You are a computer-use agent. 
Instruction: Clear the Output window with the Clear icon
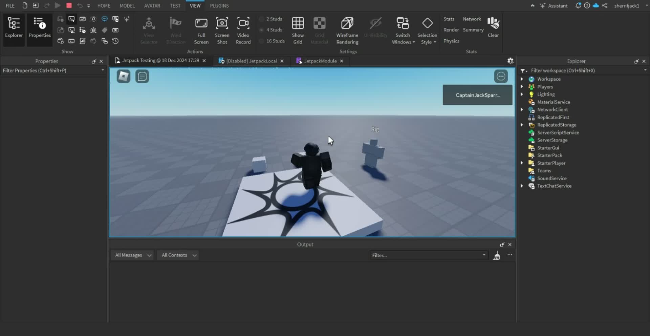click(493, 26)
